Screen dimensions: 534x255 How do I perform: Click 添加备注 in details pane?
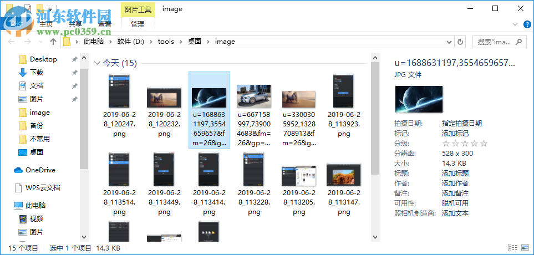point(455,193)
